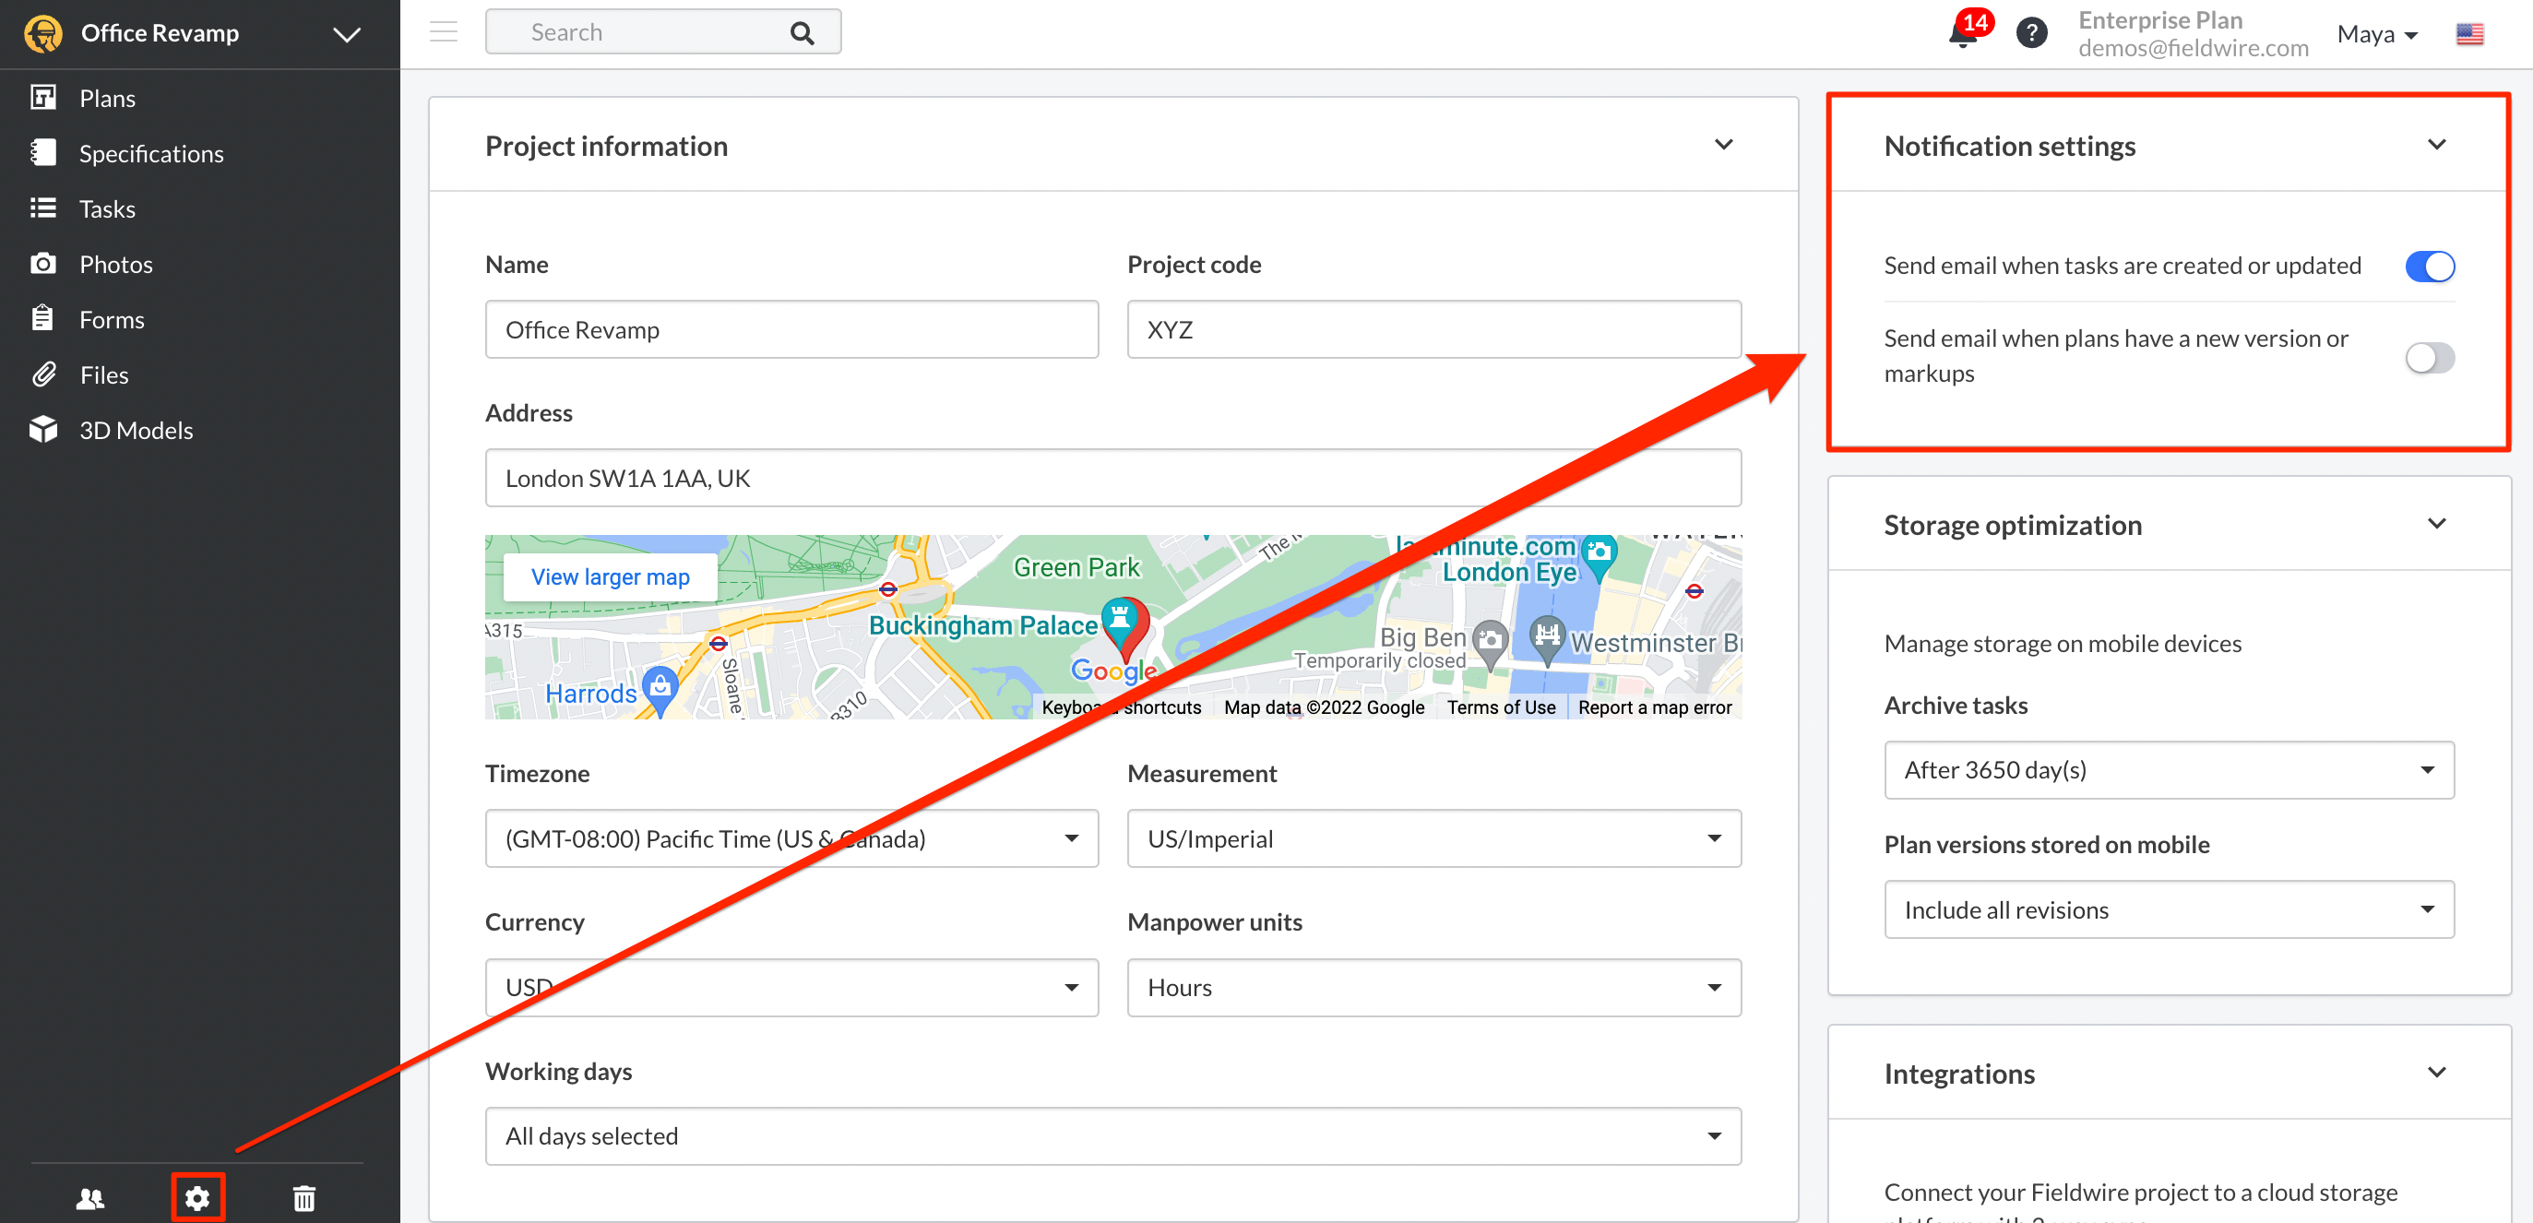Toggle the hamburger menu icon
2533x1223 pixels.
pos(444,32)
